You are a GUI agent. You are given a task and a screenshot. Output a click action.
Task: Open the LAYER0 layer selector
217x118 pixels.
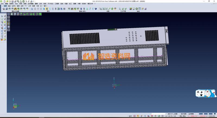pyautogui.click(x=191, y=114)
